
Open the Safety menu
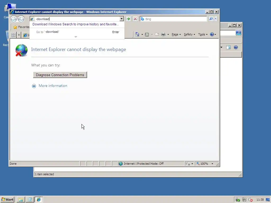tap(189, 35)
